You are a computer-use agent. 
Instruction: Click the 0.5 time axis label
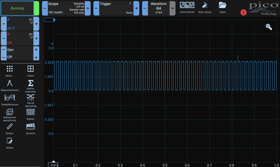pos(165,165)
